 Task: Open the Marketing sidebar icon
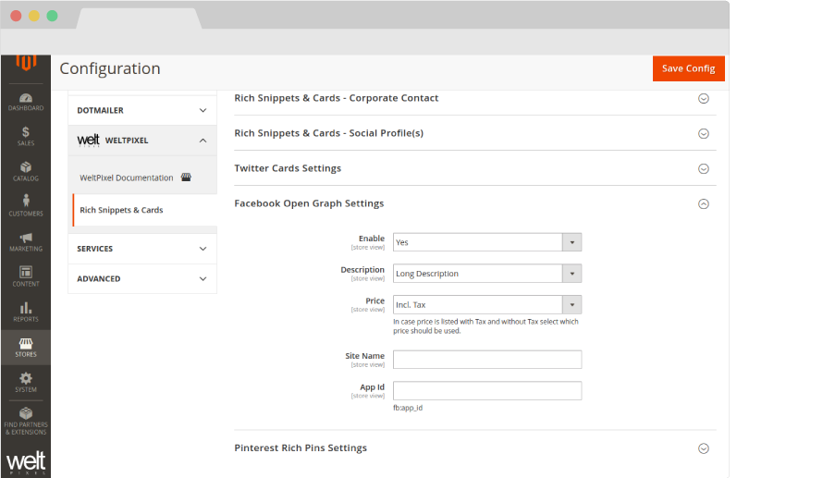coord(26,242)
